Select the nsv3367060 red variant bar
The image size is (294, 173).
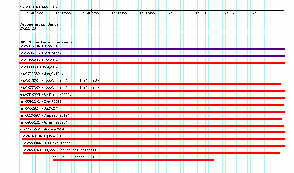152,132
